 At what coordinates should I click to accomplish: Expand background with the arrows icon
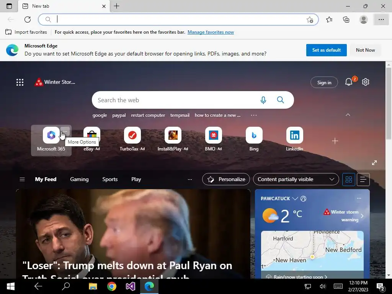tap(374, 163)
